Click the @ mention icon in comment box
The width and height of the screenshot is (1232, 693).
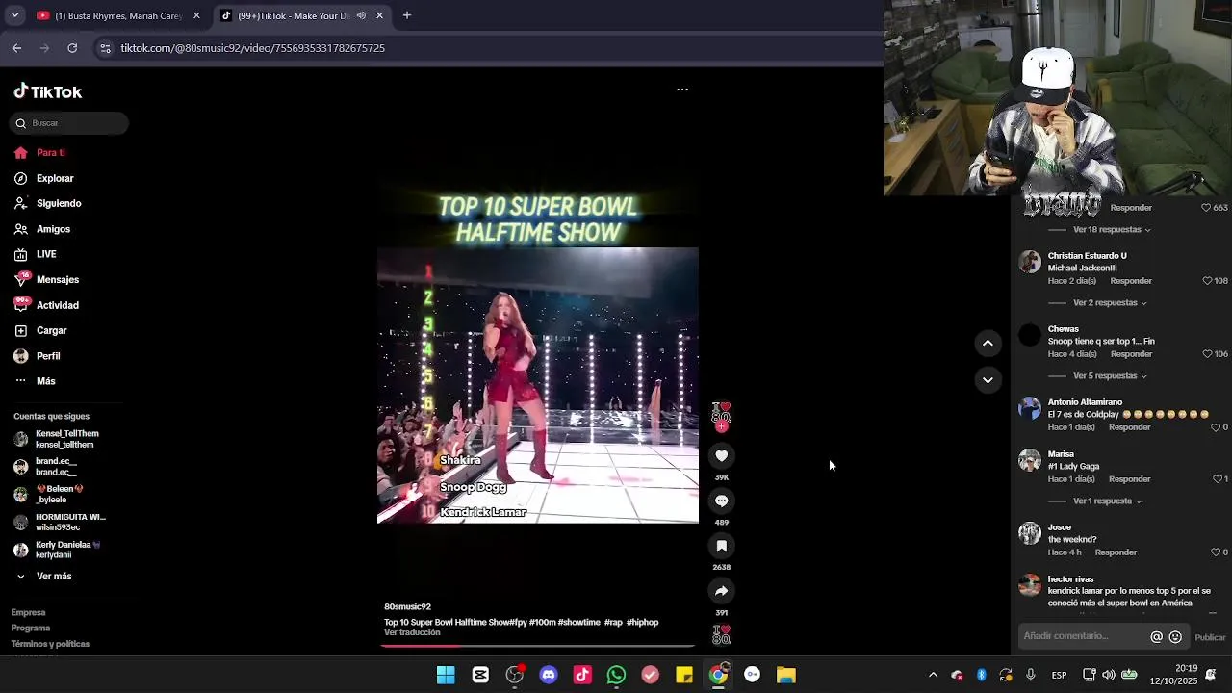point(1157,637)
